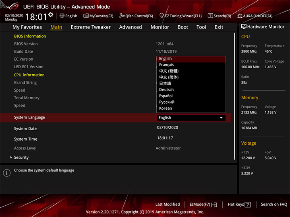Choose Français in language list
290x217 pixels.
(x=191, y=65)
